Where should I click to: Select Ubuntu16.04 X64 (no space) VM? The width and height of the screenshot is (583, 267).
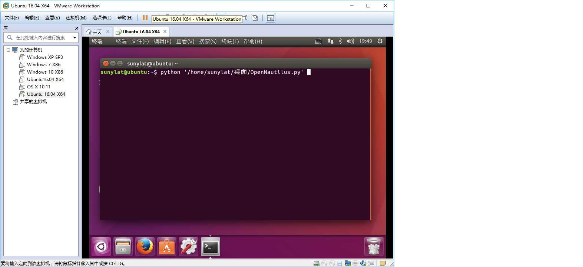point(45,80)
